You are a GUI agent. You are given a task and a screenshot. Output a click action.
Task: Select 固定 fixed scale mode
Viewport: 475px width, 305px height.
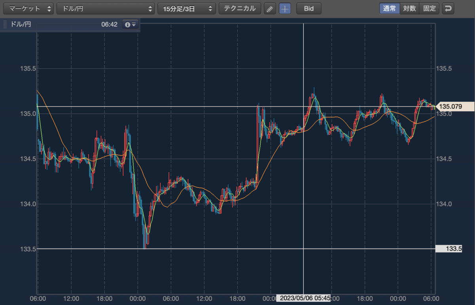[x=429, y=8]
